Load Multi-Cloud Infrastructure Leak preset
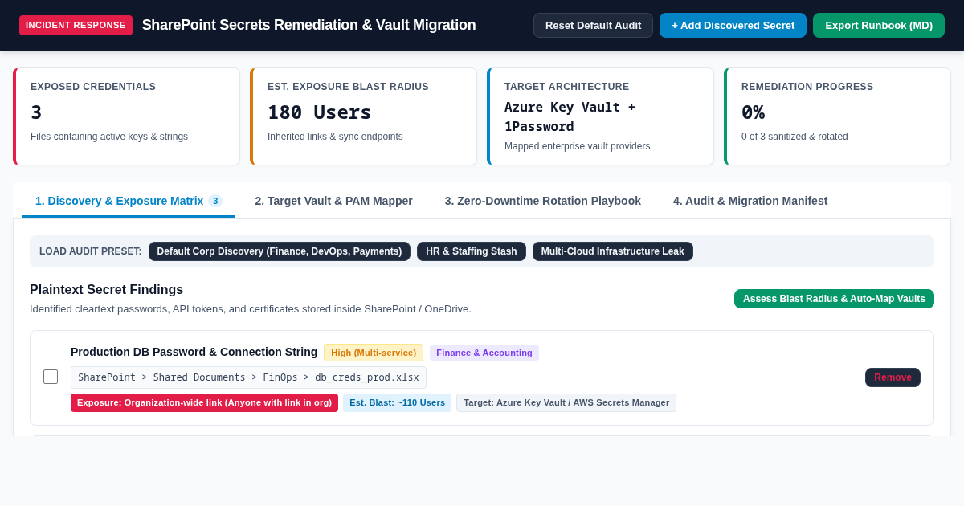 click(613, 251)
